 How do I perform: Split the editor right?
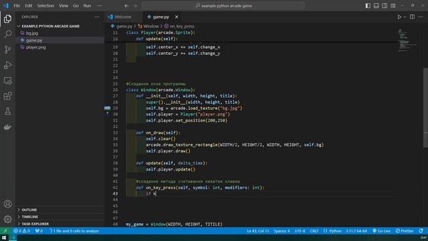[412, 17]
